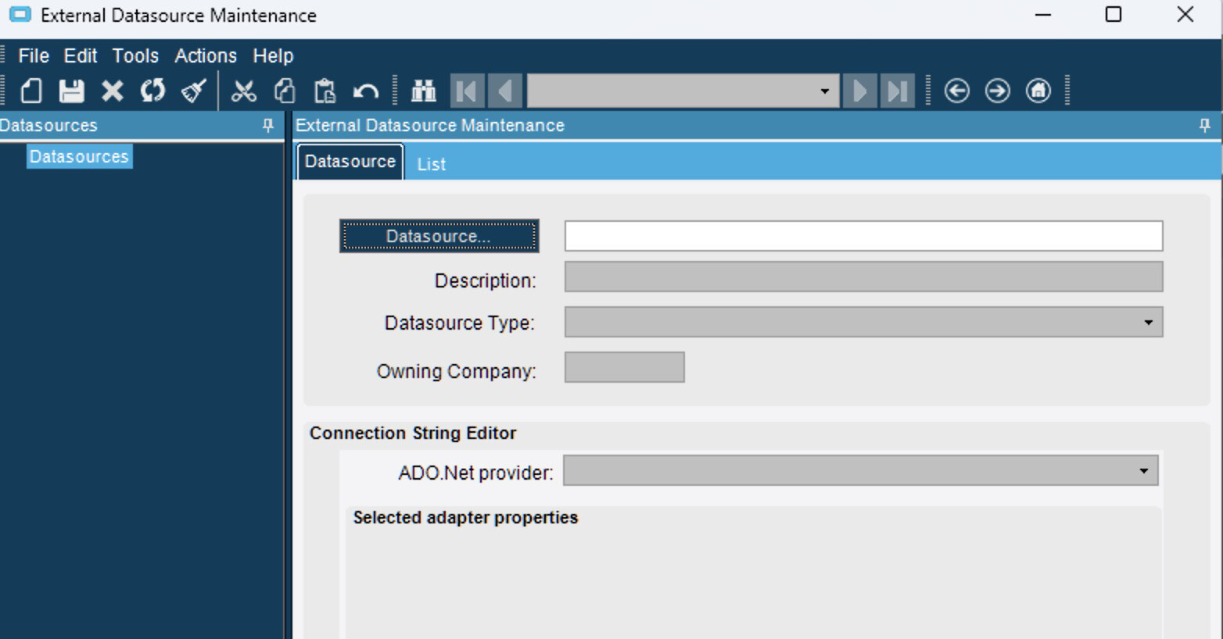The image size is (1223, 639).
Task: Click the Refresh arrows icon
Action: 152,91
